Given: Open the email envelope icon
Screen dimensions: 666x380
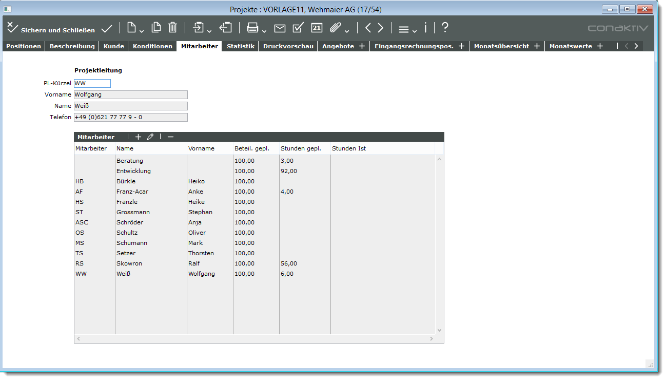Looking at the screenshot, I should click(x=280, y=28).
